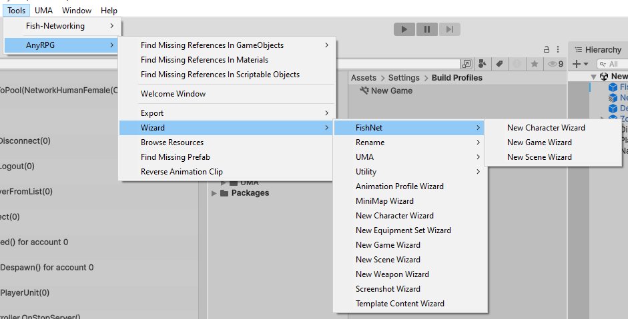Click the Hierarchy plus create button
The height and width of the screenshot is (319, 628).
tap(579, 64)
